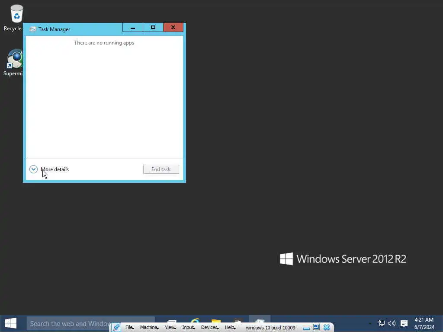The height and width of the screenshot is (332, 443).
Task: Click the Task Manager title bar icon
Action: [x=33, y=29]
